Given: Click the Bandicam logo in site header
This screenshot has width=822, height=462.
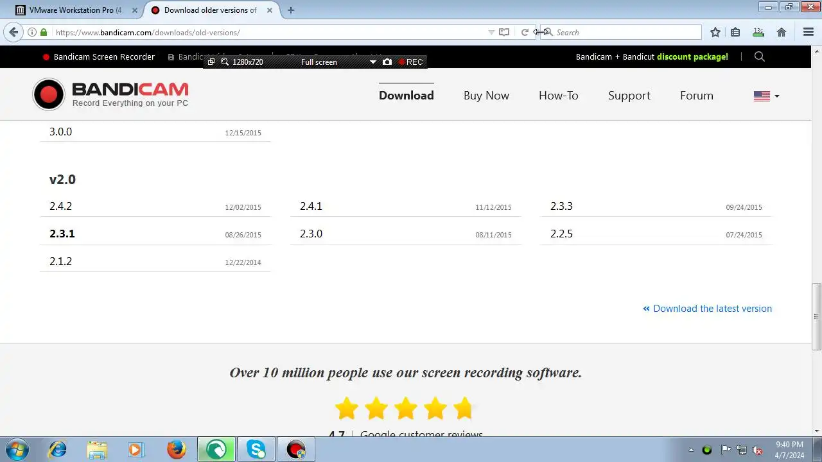Looking at the screenshot, I should [x=111, y=94].
